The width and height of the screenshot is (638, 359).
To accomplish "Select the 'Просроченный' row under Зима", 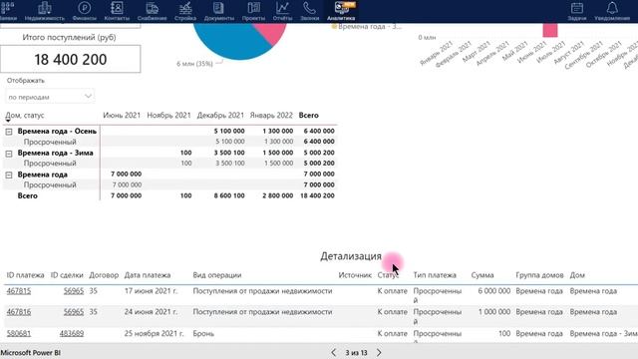I will click(x=50, y=164).
